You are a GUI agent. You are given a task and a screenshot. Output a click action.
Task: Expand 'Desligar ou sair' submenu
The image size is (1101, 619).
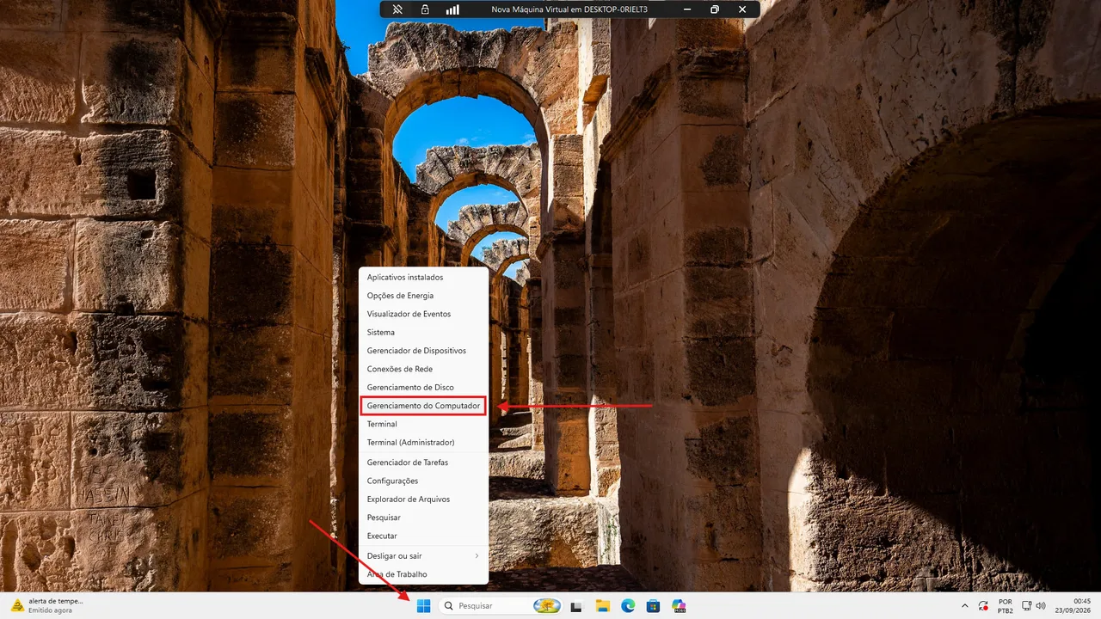pos(423,555)
